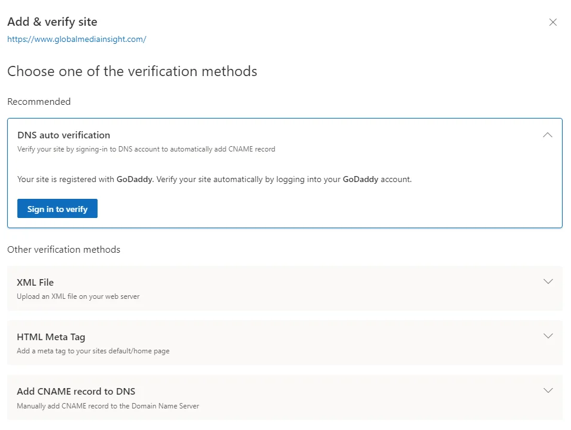Click the DNS auto verification heading
This screenshot has height=430, width=571.
coord(63,135)
